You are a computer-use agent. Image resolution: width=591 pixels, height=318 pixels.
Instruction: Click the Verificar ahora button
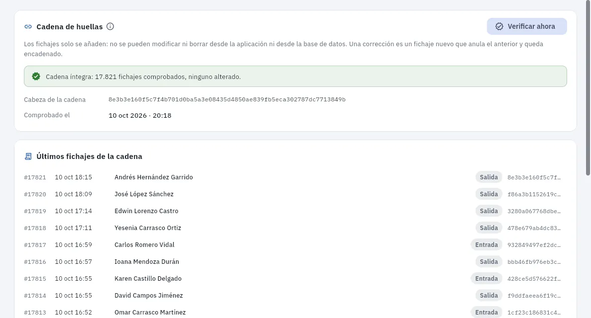coord(526,26)
